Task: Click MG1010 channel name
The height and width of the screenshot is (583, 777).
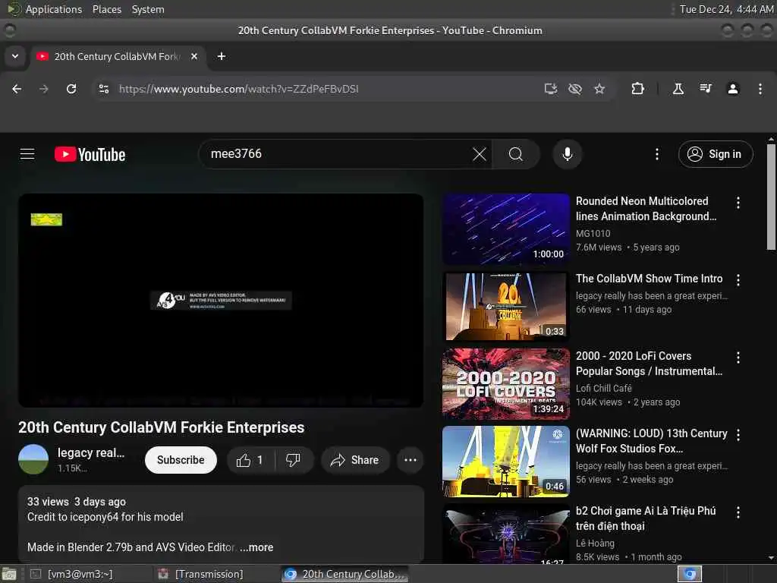Action: click(x=593, y=234)
